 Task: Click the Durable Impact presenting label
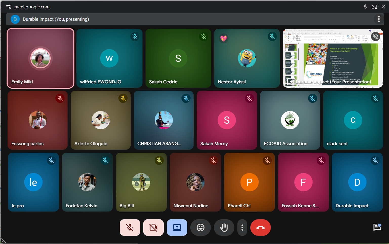(56, 19)
